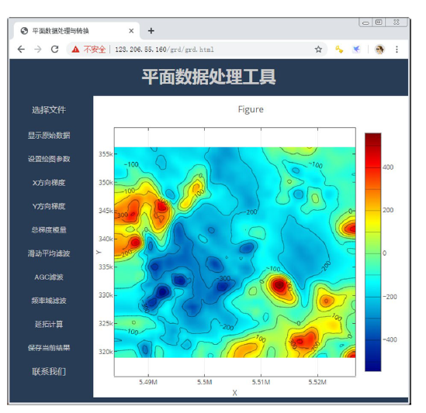Open the blue bird extension icon

(356, 50)
